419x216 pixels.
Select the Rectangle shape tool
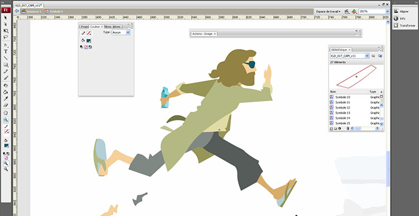pos(6,65)
